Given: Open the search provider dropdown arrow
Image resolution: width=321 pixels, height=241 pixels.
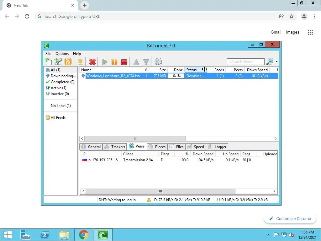Looking at the screenshot, I should click(276, 62).
